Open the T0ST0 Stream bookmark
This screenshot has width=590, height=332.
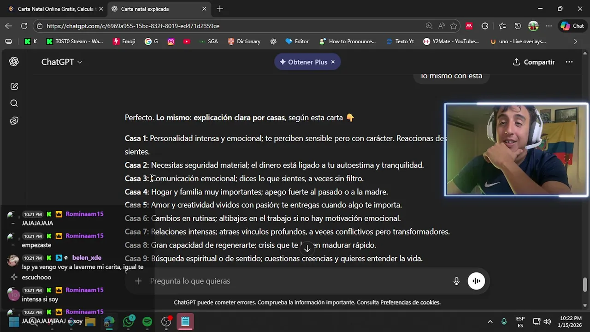coord(75,41)
